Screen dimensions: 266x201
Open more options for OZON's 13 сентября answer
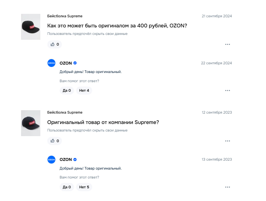click(x=227, y=187)
